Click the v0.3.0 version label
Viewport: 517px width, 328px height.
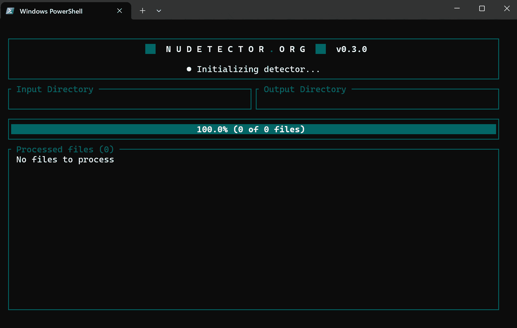point(351,49)
